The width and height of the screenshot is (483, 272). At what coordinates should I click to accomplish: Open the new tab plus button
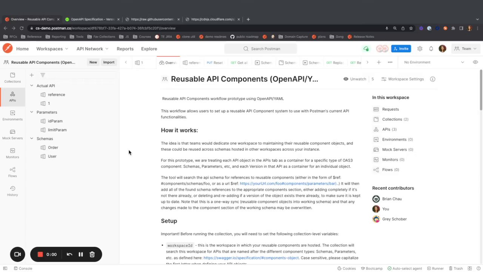tap(378, 62)
